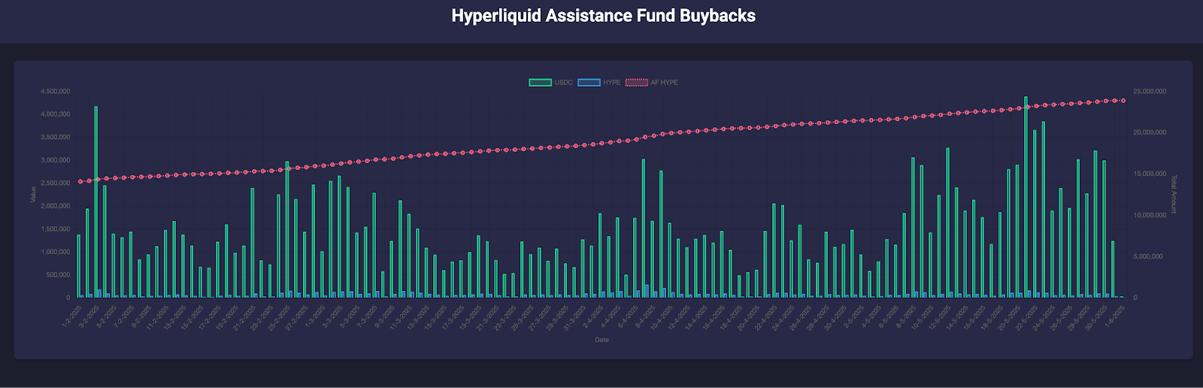Click the 1,000,000 left axis tick

(x=55, y=252)
